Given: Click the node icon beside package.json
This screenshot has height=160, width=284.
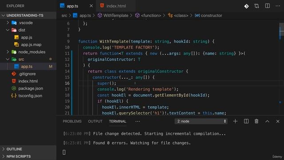Looking at the screenshot, I should click(x=14, y=88).
